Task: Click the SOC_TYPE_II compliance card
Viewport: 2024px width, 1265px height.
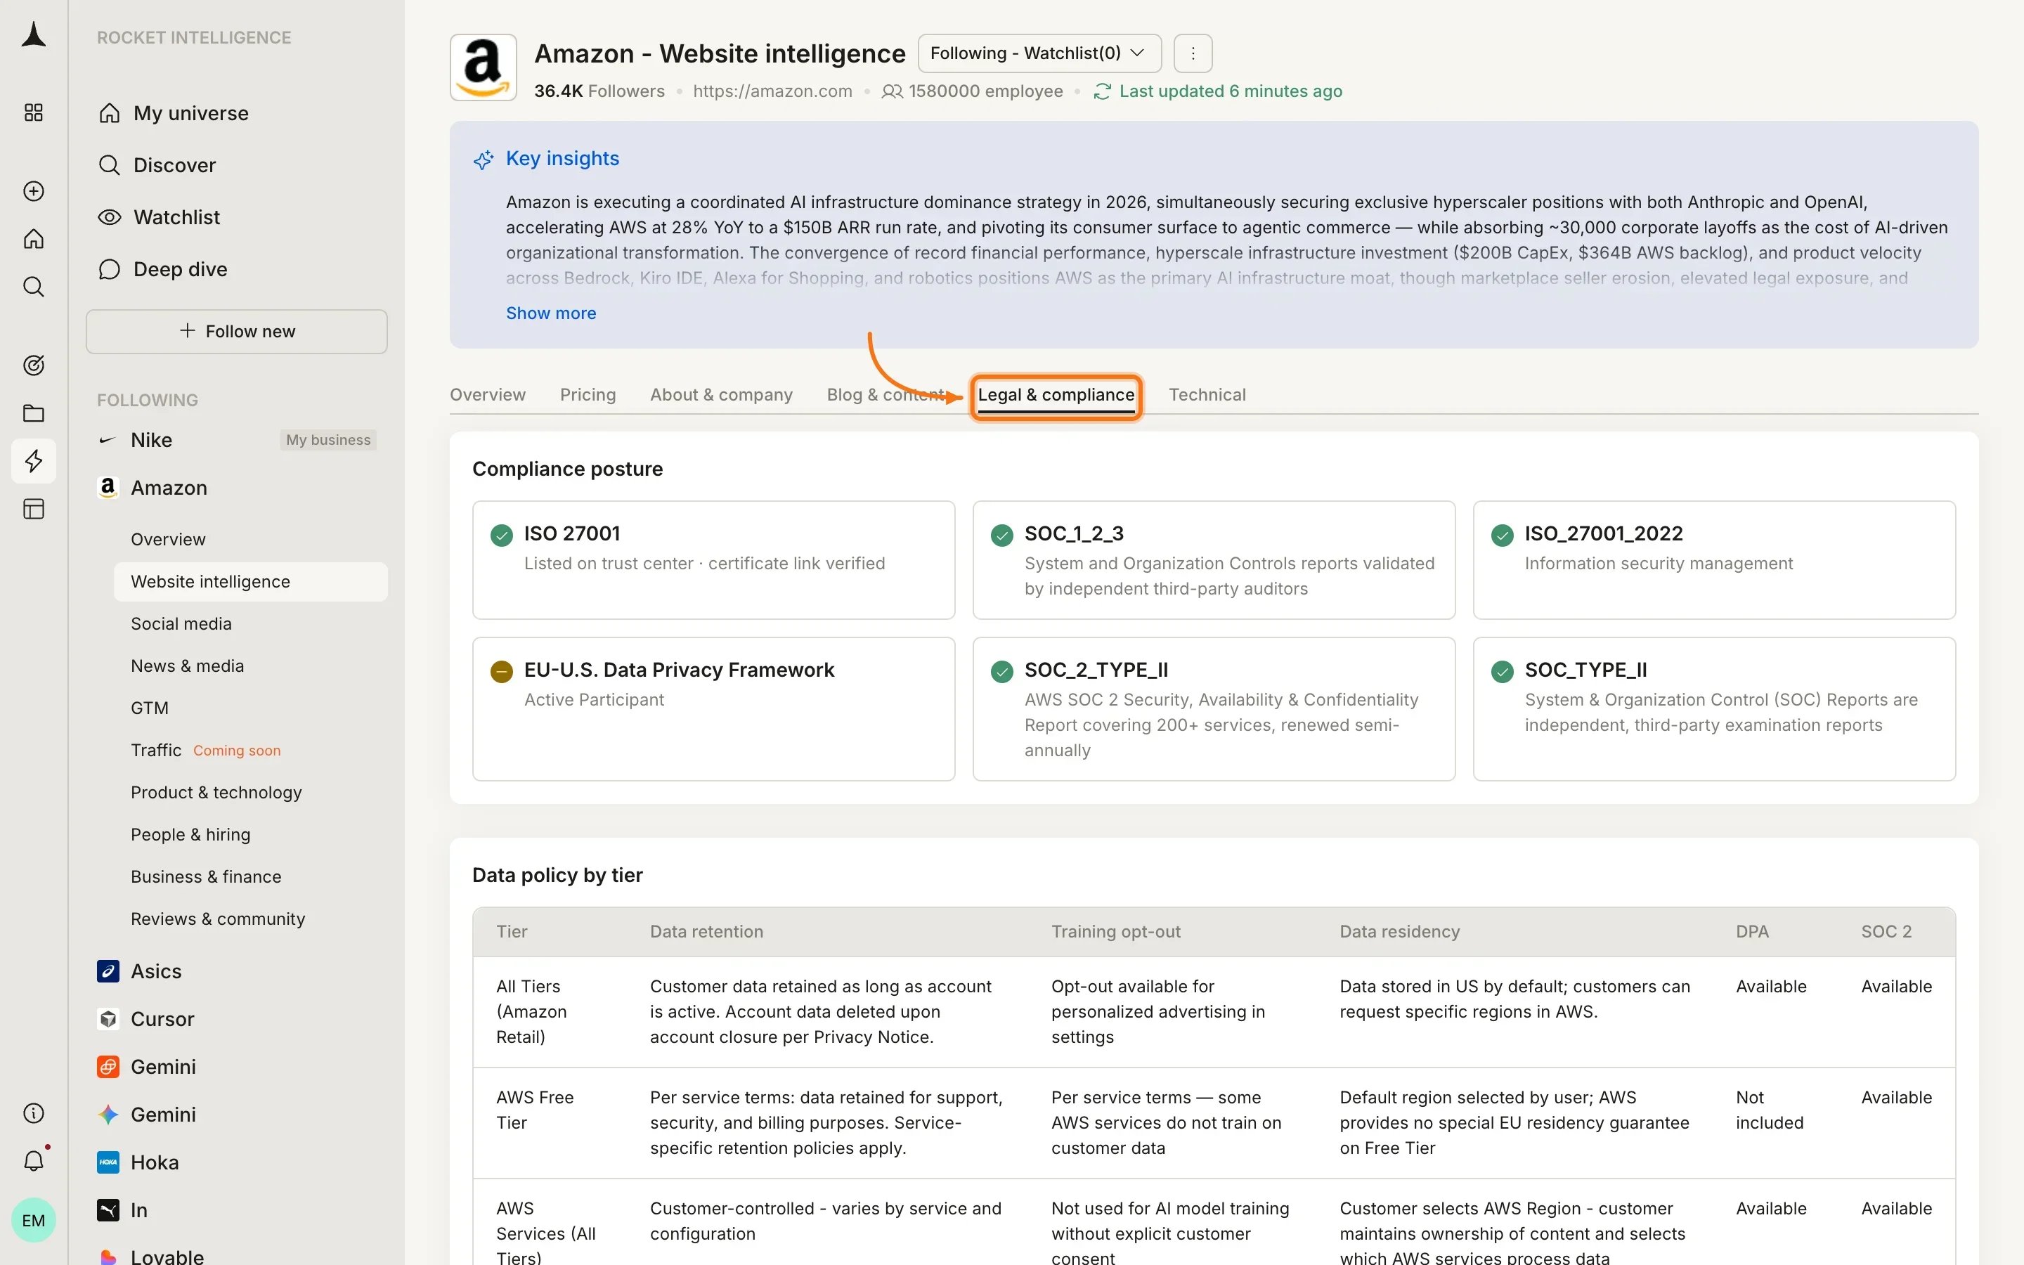Action: tap(1713, 708)
